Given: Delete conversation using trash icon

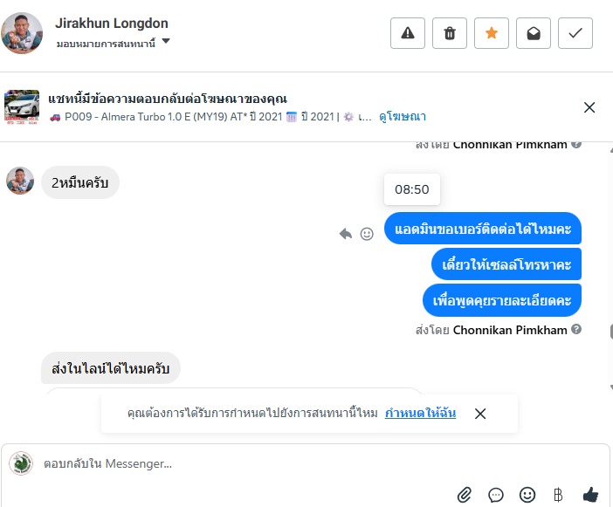Looking at the screenshot, I should coord(450,33).
